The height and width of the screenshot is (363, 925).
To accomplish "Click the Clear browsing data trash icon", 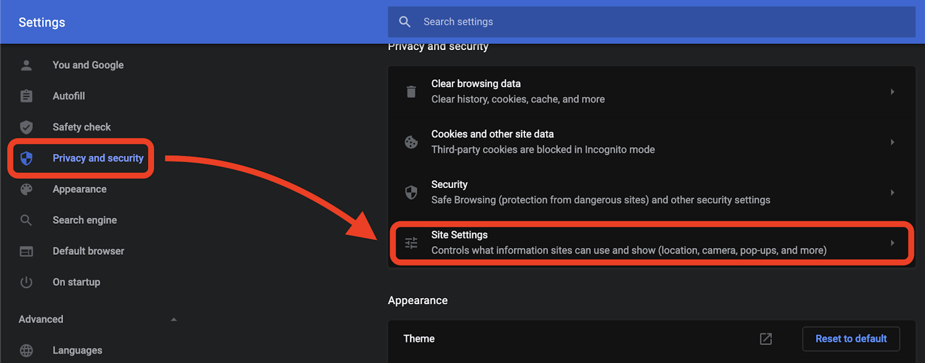I will tap(411, 91).
